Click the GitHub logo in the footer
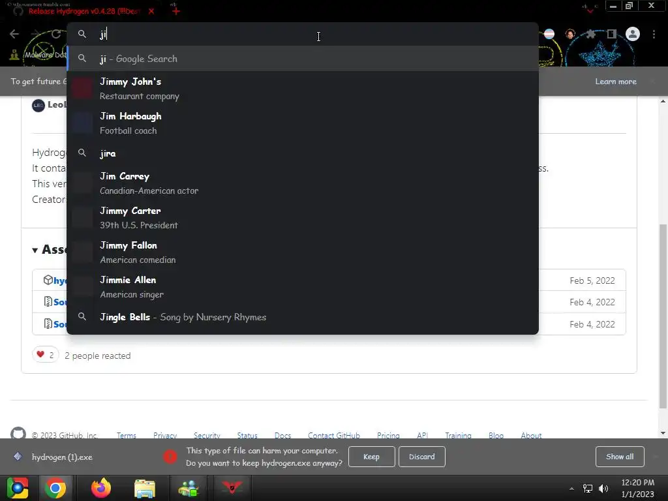The height and width of the screenshot is (501, 668). 18,434
